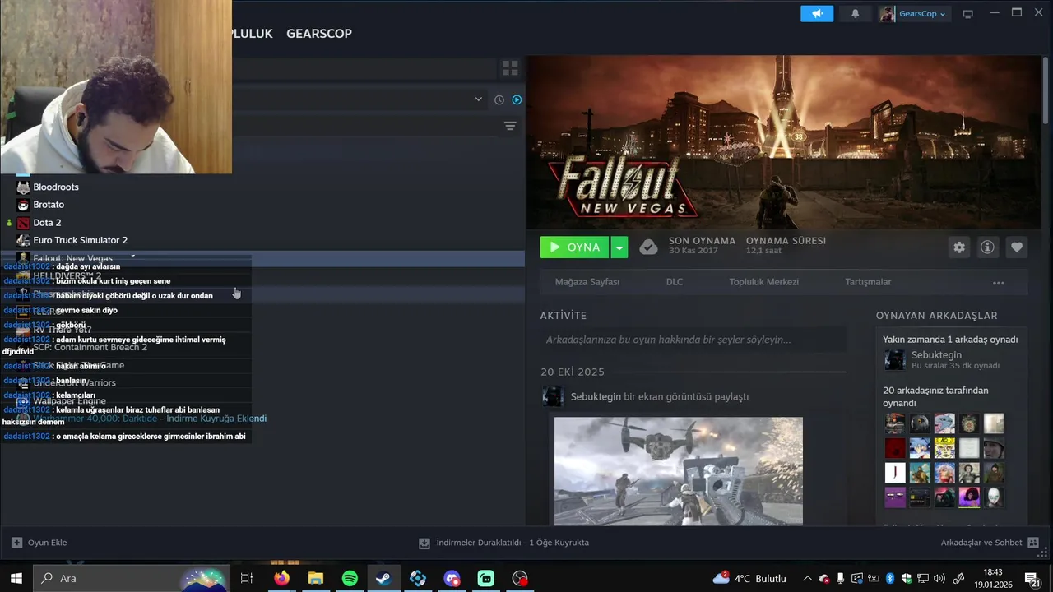Open Sebuktegin in recently played friends

point(936,355)
